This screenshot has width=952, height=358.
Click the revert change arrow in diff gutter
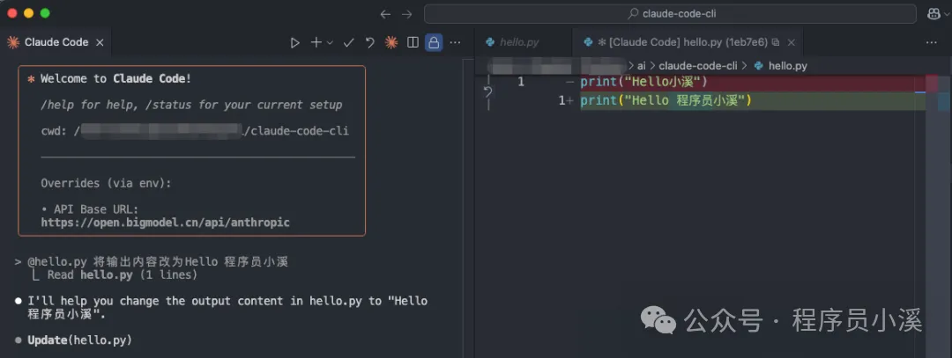(x=487, y=91)
